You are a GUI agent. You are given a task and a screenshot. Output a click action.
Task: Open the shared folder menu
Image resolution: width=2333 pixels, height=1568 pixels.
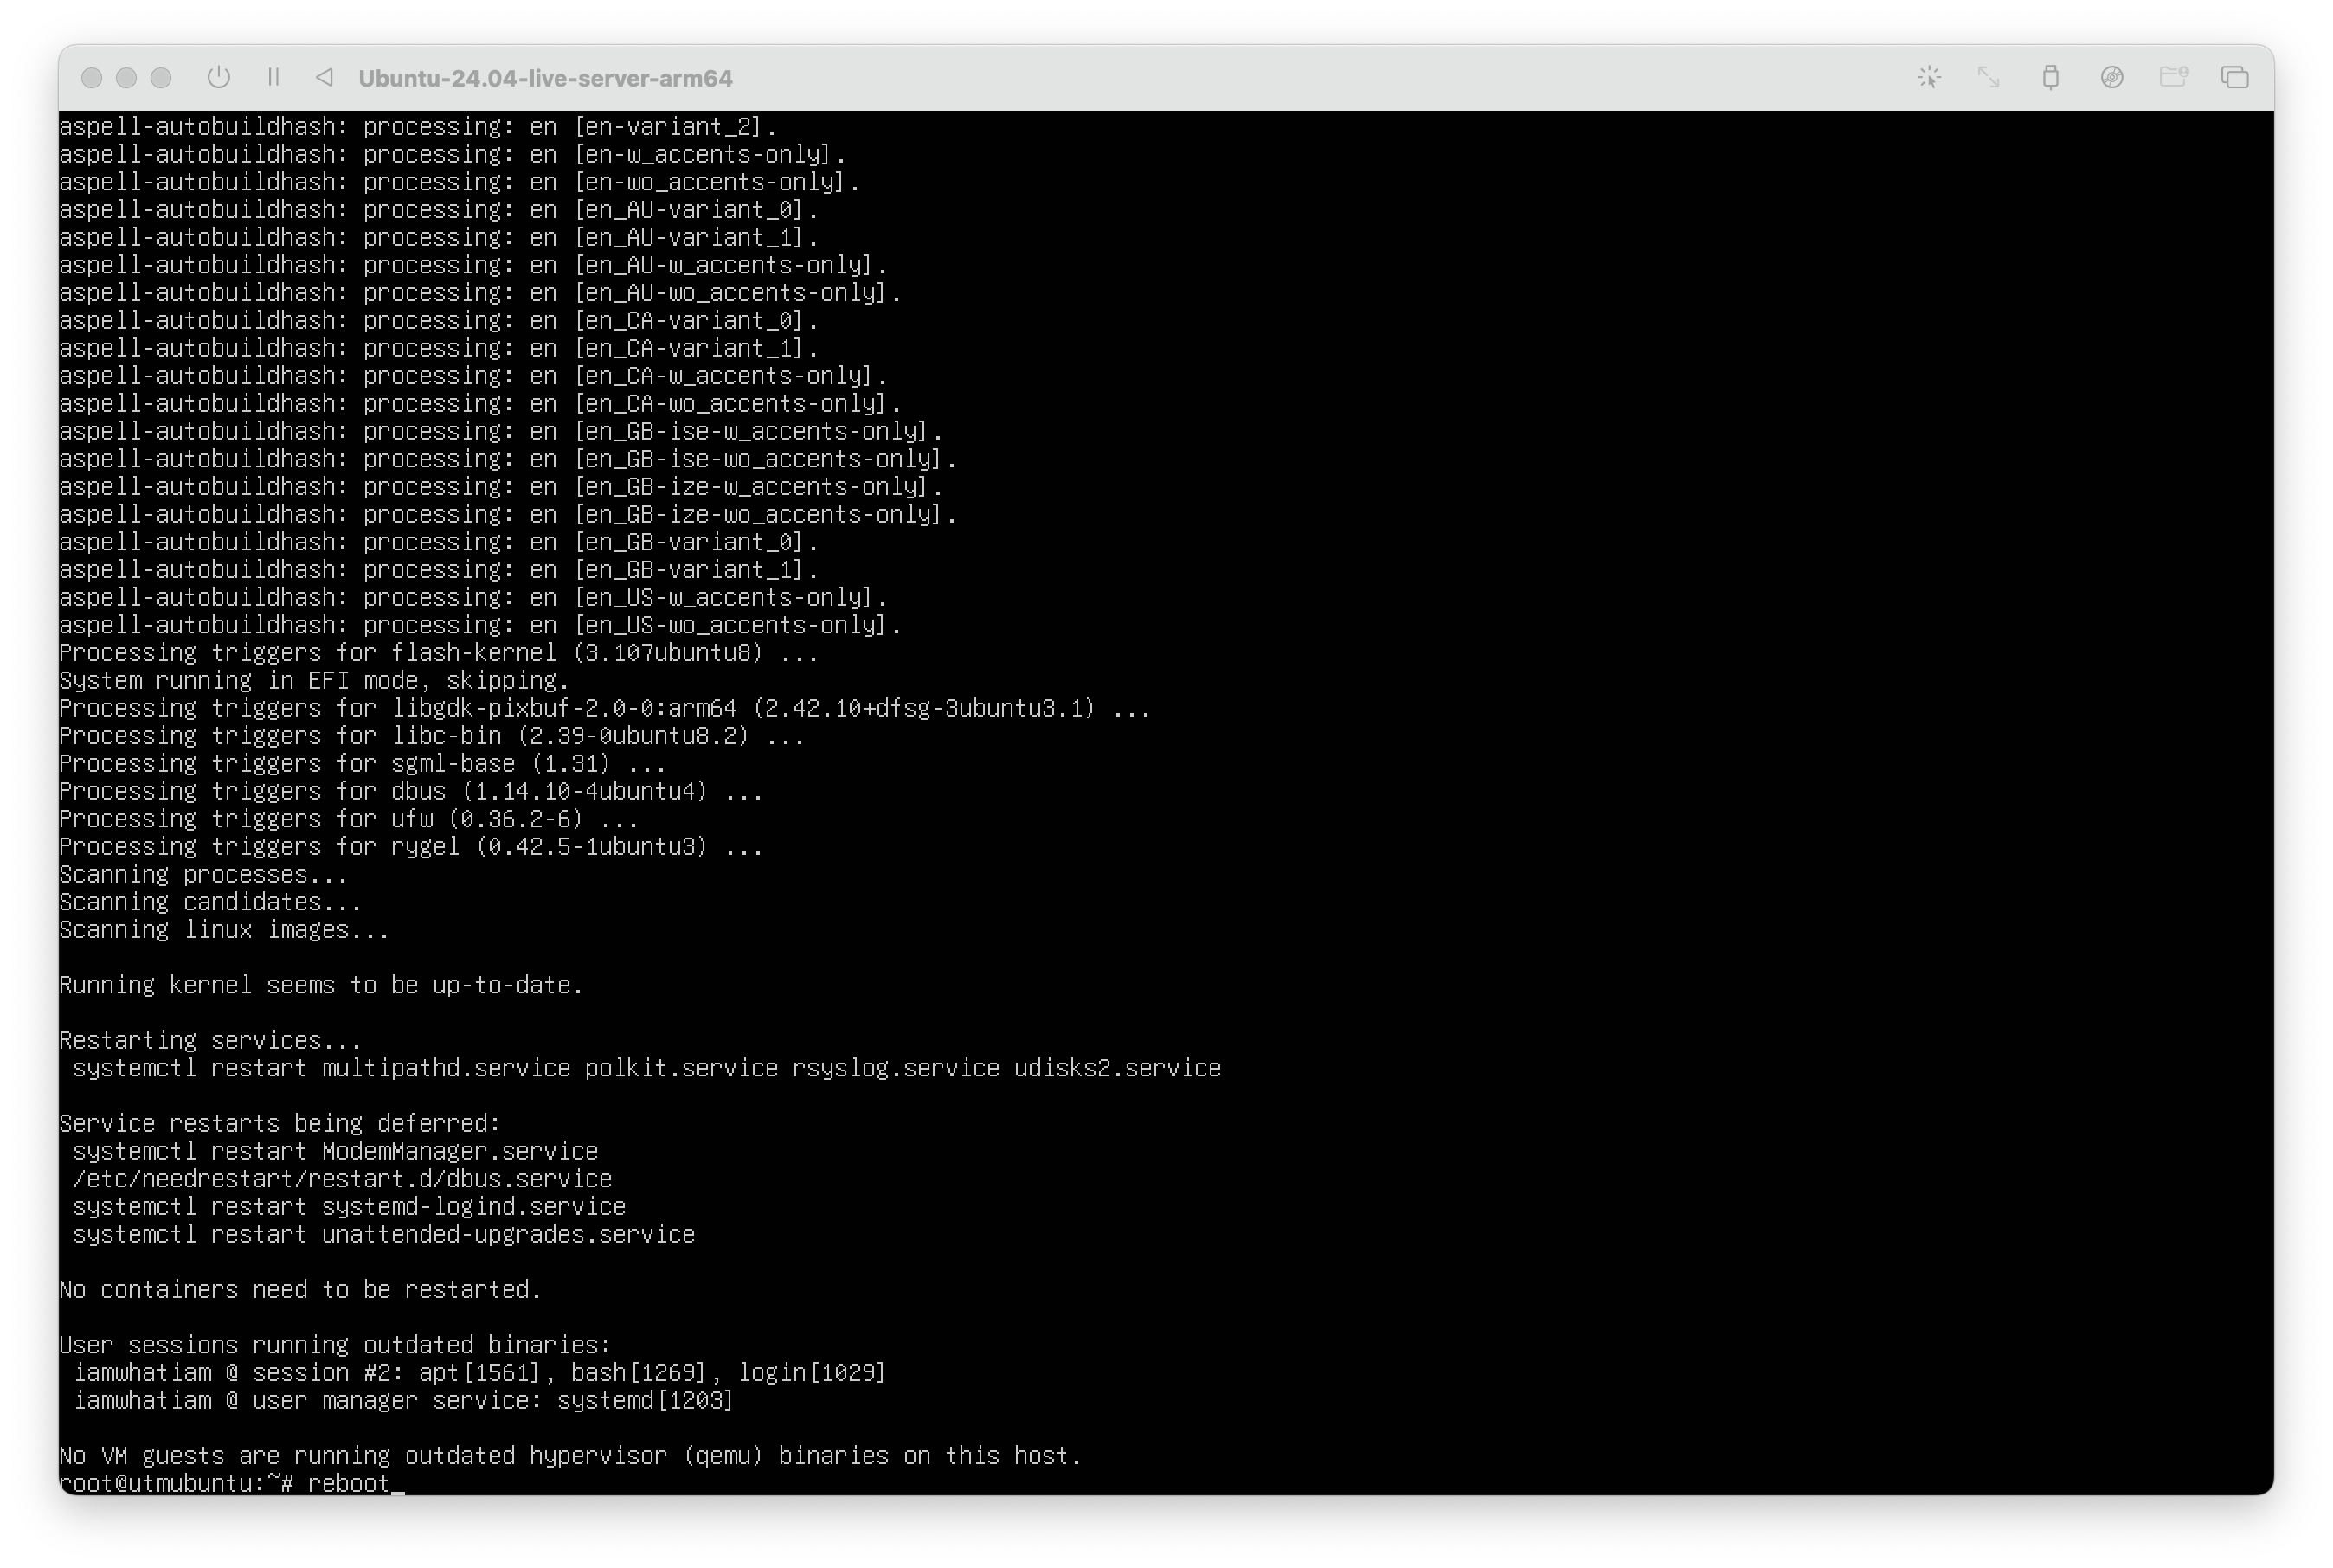(2173, 77)
